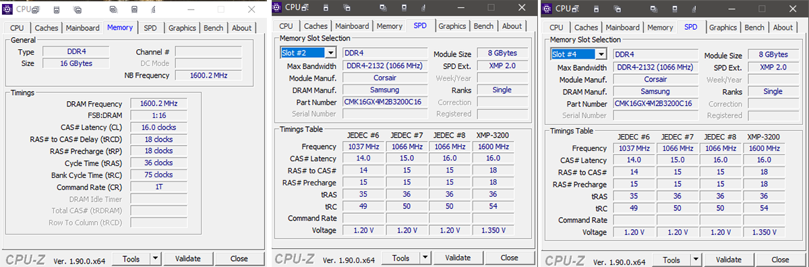
Task: Click the DRAM Frequency value 1600.2 MHz
Action: (158, 104)
